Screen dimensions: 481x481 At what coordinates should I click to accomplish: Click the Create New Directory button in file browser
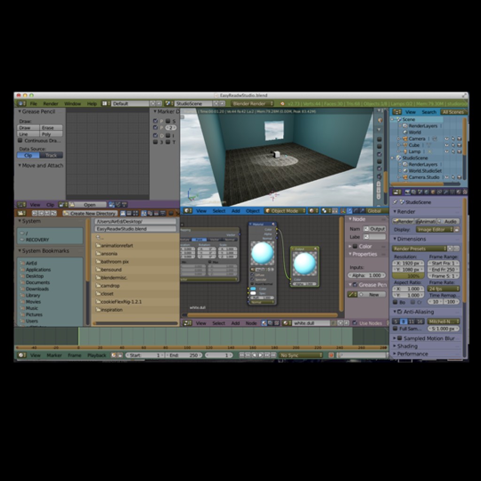(x=92, y=212)
